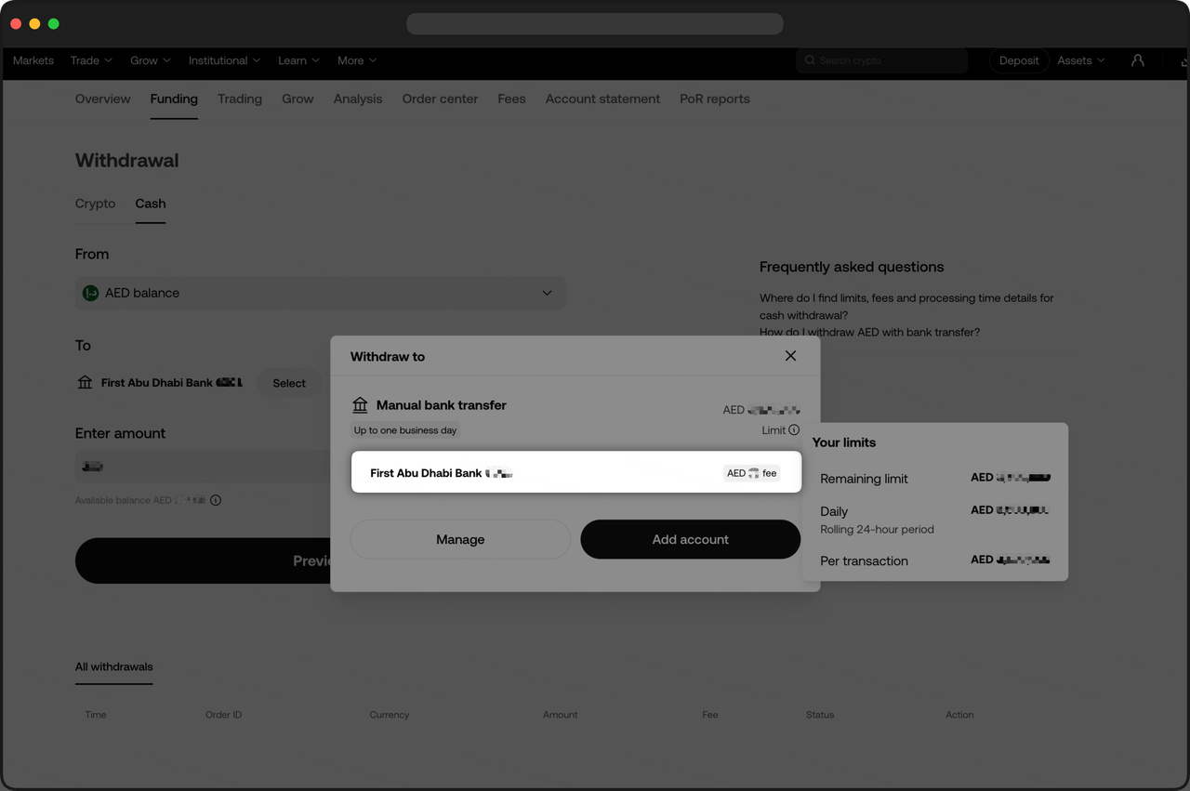Open the Order center tab
This screenshot has width=1190, height=791.
440,99
